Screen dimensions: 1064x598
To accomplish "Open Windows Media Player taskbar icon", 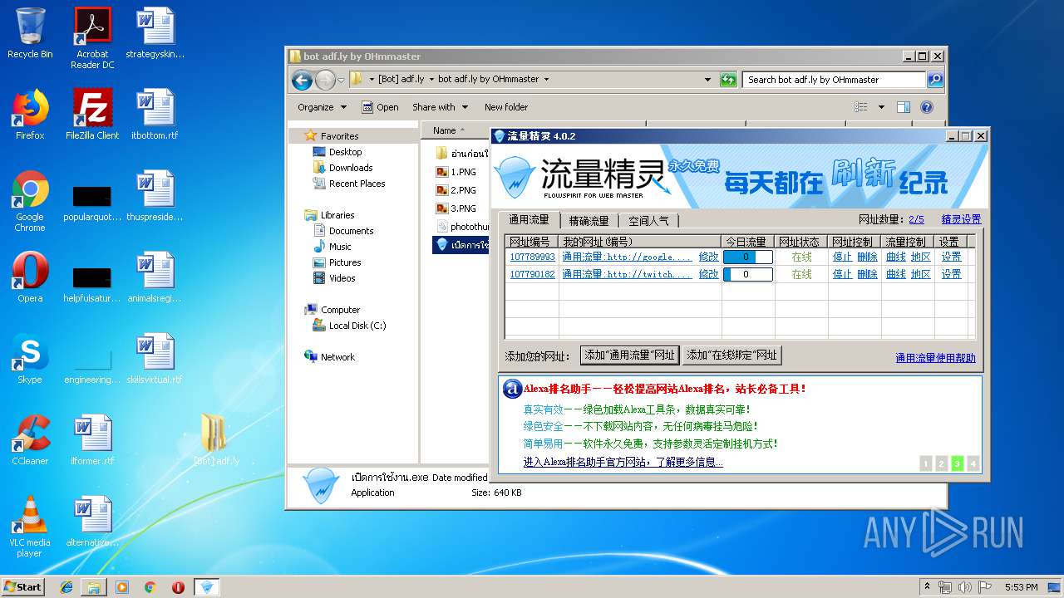I will coord(122,587).
